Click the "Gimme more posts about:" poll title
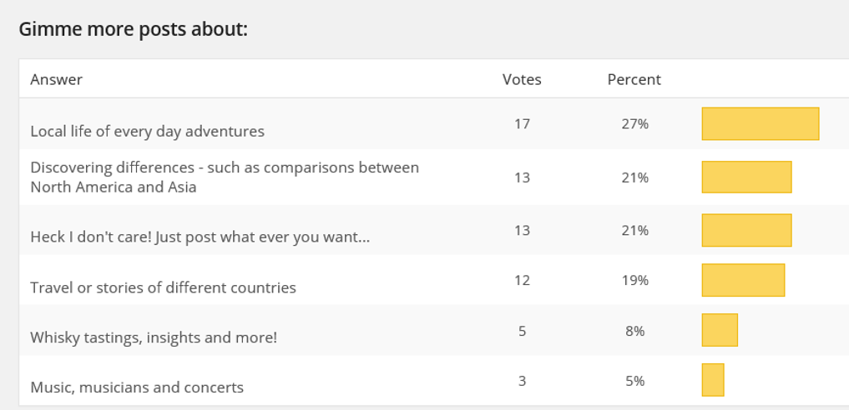This screenshot has width=849, height=410. [134, 29]
